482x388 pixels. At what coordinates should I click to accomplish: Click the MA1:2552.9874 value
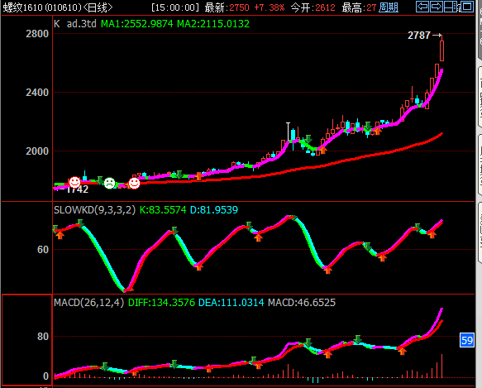pos(137,24)
